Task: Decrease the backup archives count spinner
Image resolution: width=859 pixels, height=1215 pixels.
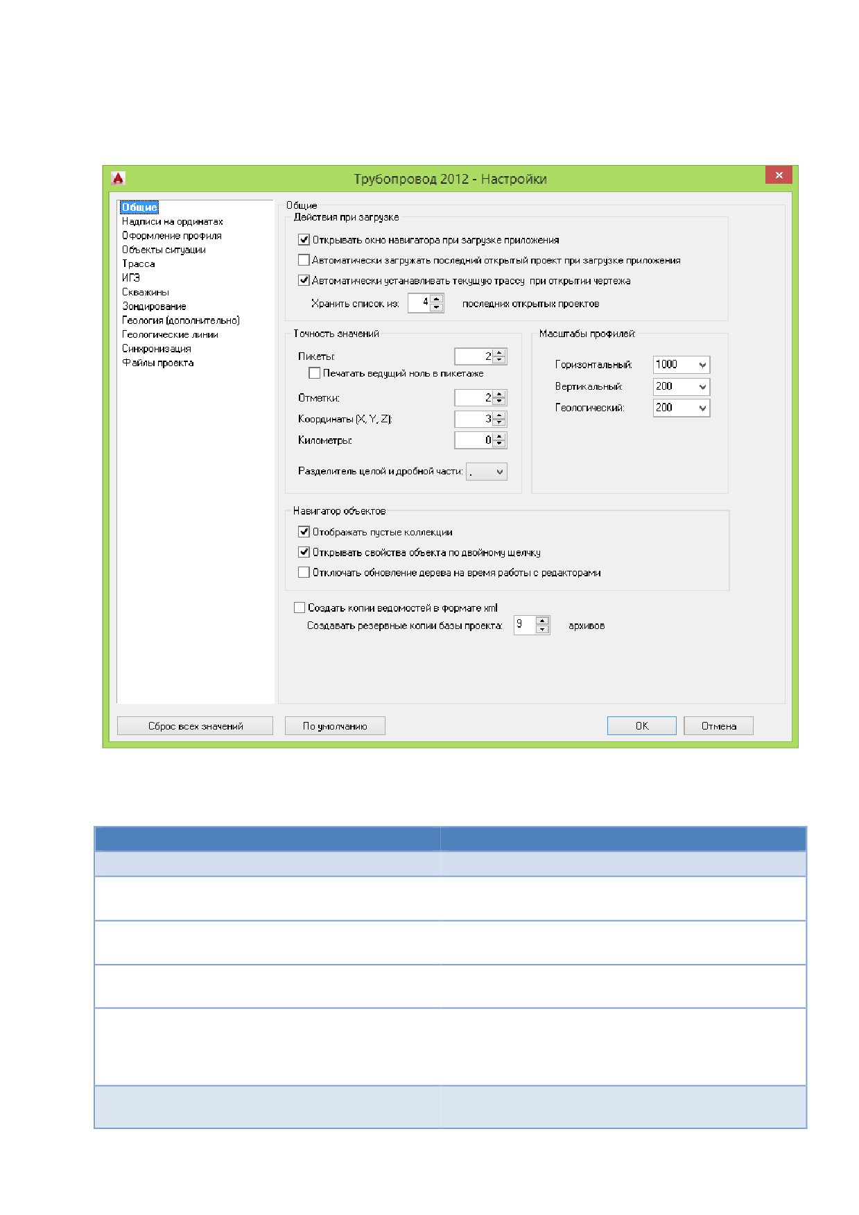Action: tap(542, 629)
